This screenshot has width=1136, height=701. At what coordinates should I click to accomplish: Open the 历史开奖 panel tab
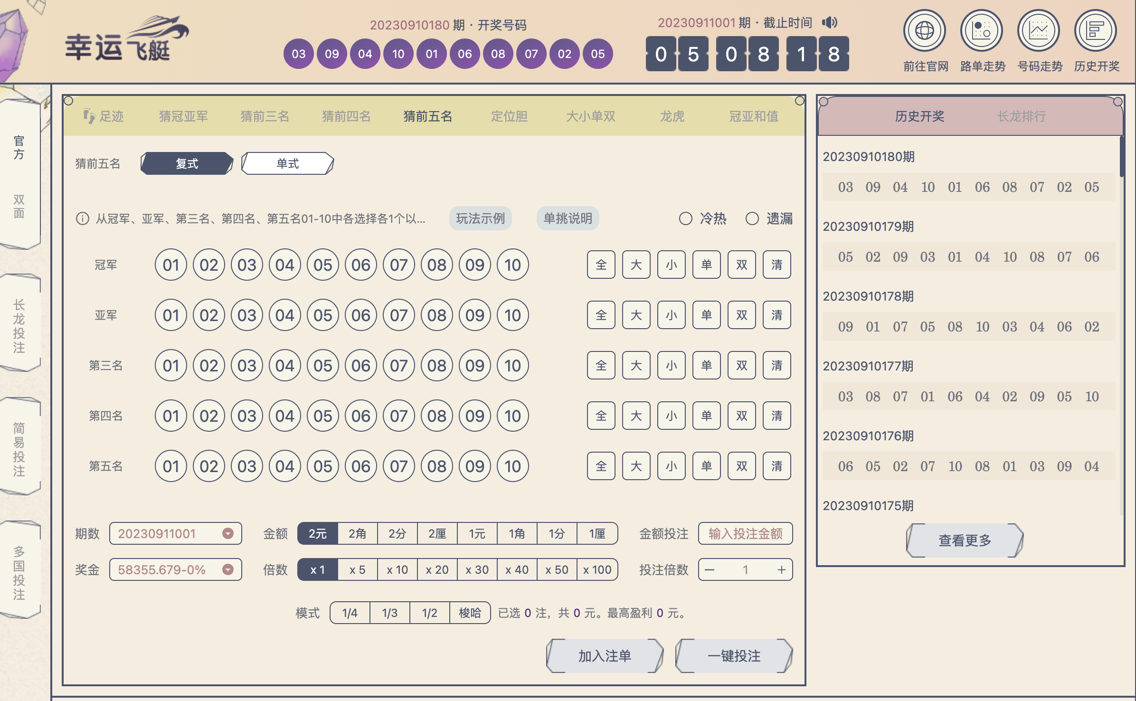pos(920,116)
